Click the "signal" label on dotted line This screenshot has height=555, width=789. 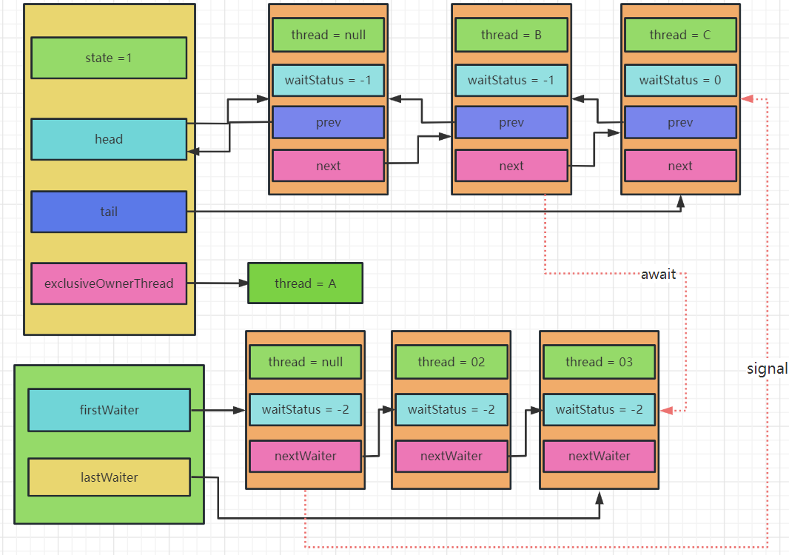767,369
